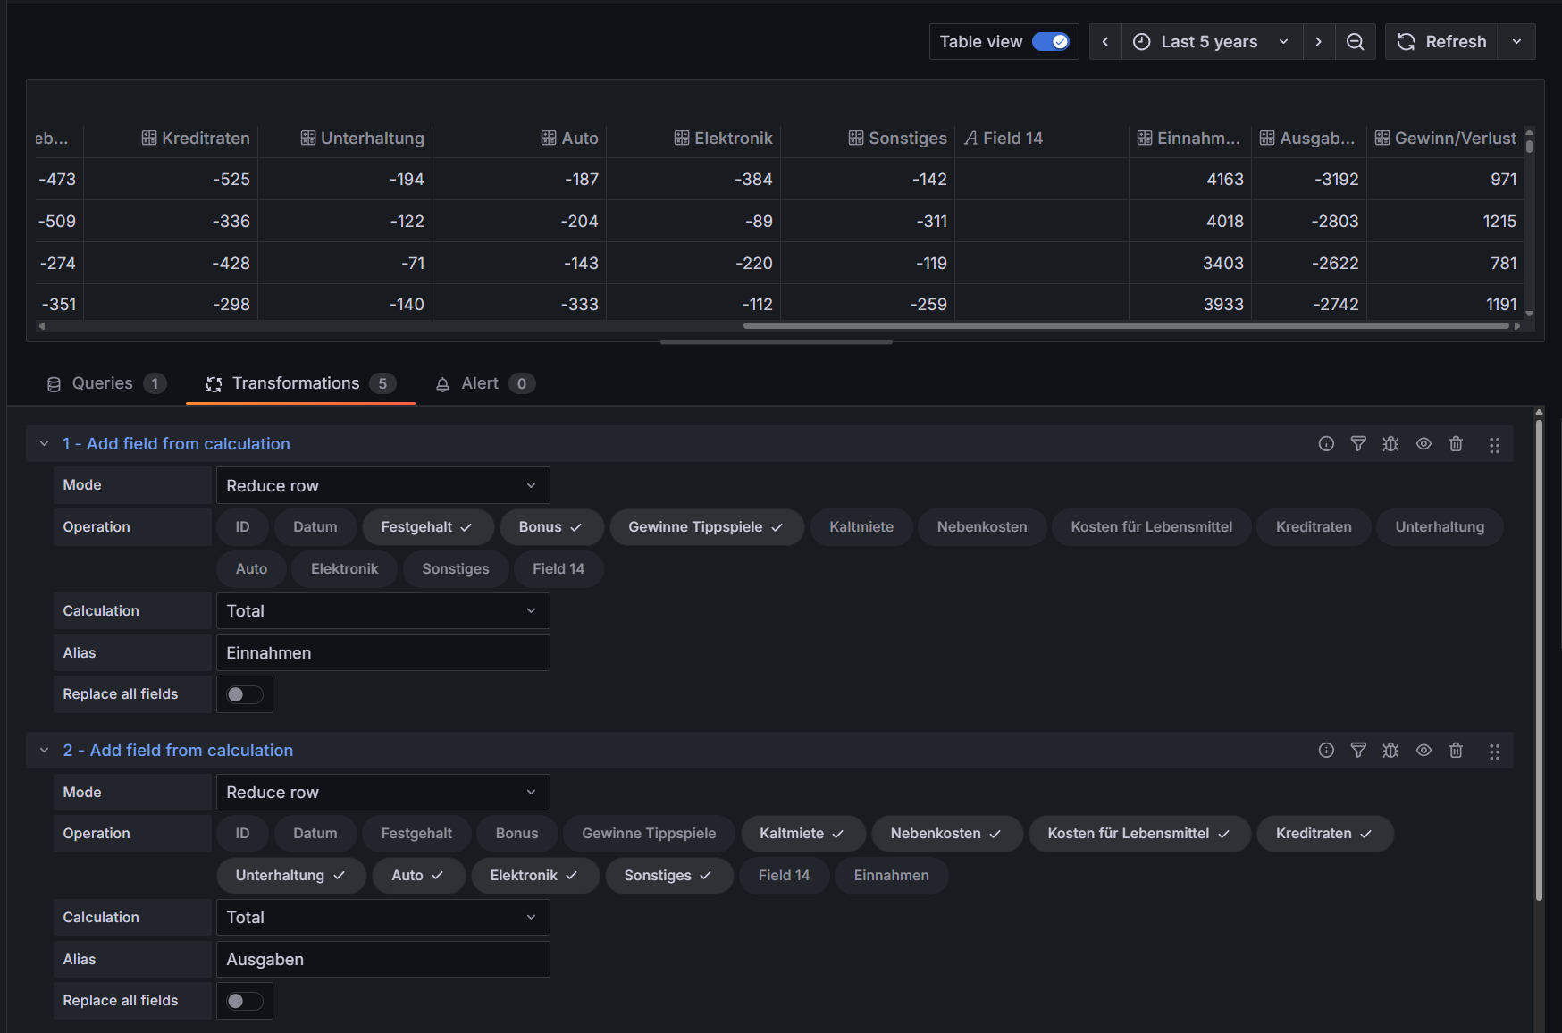
Task: Grab the drag handle of transformation 2
Action: 1494,752
